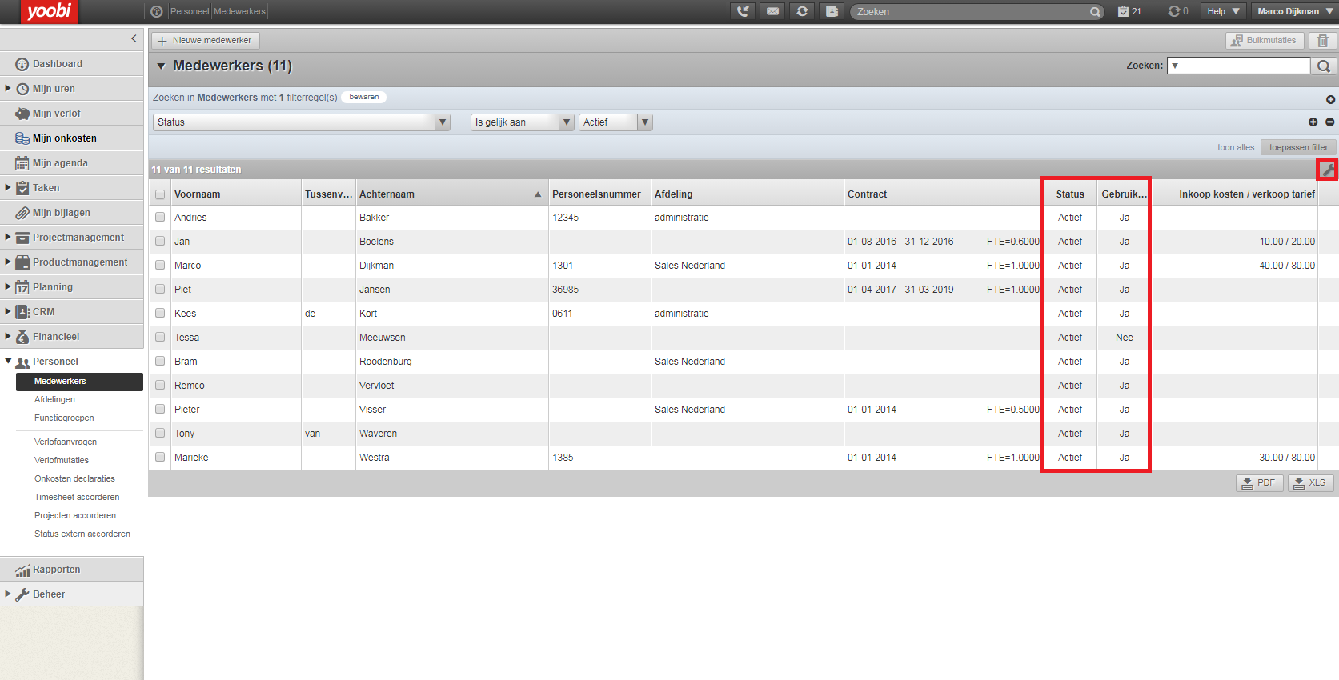This screenshot has height=680, width=1339.
Task: Expand Productmanagement in the sidebar
Action: coord(8,262)
